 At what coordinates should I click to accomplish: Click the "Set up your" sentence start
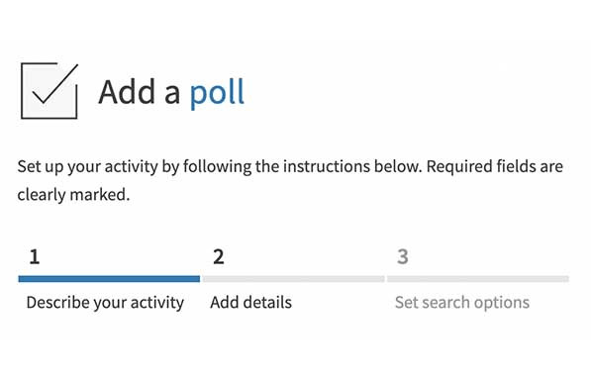59,167
